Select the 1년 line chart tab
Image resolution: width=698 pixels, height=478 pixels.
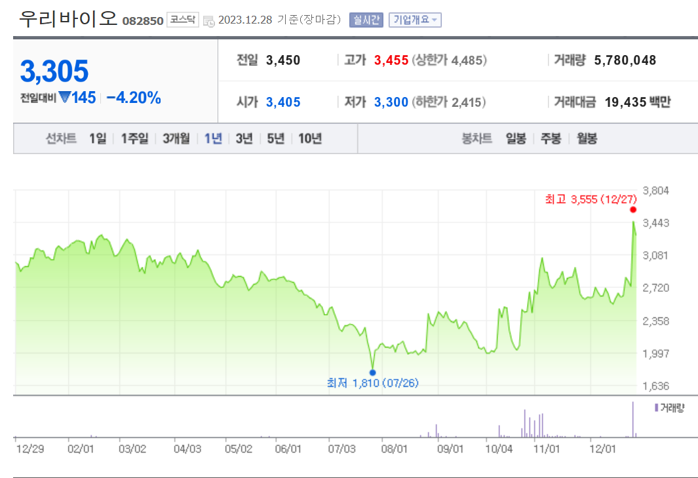(x=213, y=138)
